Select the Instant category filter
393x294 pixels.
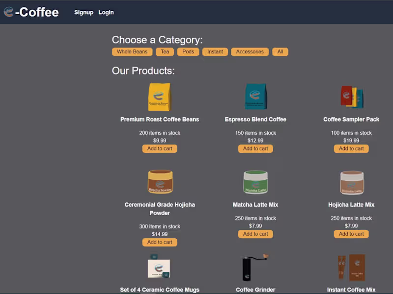215,52
